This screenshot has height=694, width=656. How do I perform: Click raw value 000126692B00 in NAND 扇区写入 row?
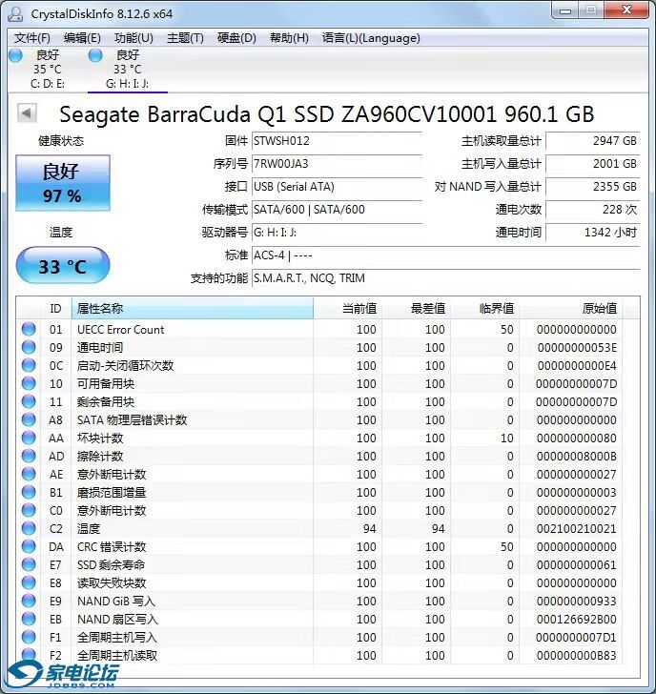point(576,620)
